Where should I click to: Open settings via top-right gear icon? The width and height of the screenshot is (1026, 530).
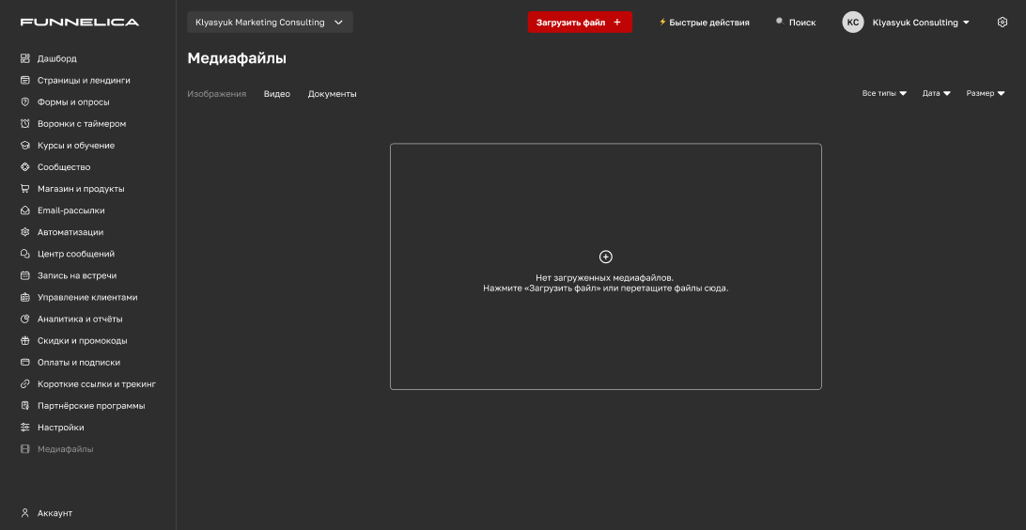point(1002,23)
